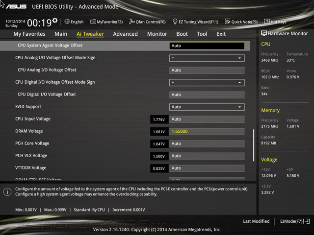The width and height of the screenshot is (314, 235).
Task: Go to the Monitor tab
Action: point(157,34)
